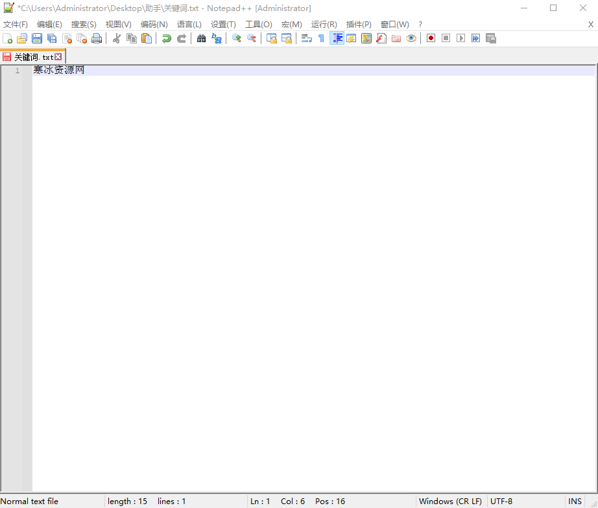This screenshot has height=508, width=598.
Task: Open the 编码(N) menu
Action: tap(154, 24)
